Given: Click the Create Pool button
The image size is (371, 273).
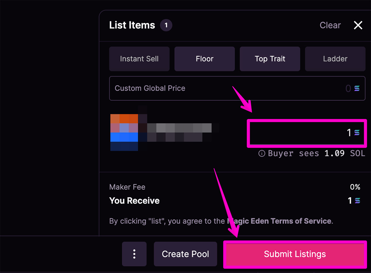Looking at the screenshot, I should pos(185,254).
